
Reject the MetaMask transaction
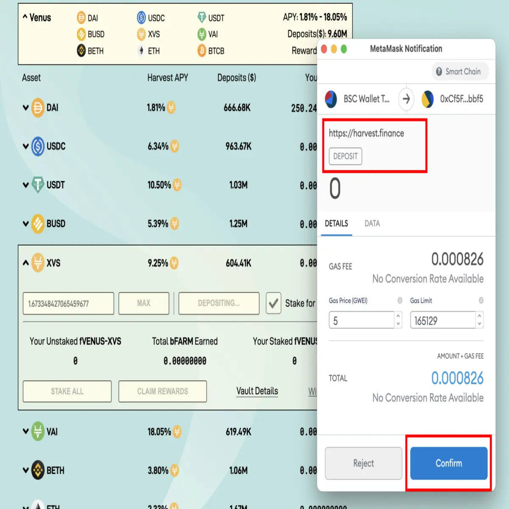pyautogui.click(x=364, y=463)
